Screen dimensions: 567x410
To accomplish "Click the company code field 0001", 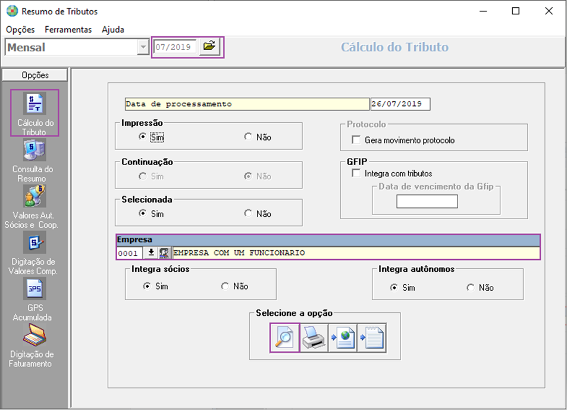I will pyautogui.click(x=130, y=253).
